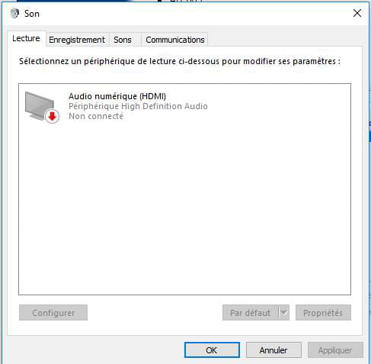Click the Son title bar text
This screenshot has height=364, width=371.
click(x=32, y=14)
